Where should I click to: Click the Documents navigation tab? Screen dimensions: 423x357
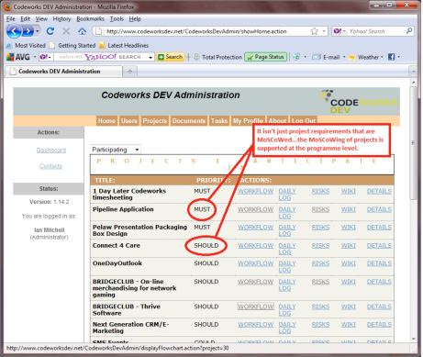pyautogui.click(x=189, y=121)
